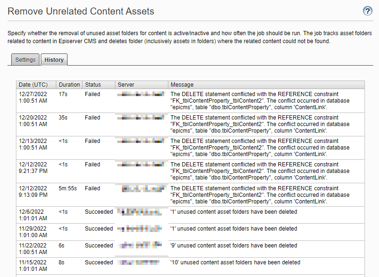Click the Date (UTC) column header
379x277 pixels.
pyautogui.click(x=33, y=85)
